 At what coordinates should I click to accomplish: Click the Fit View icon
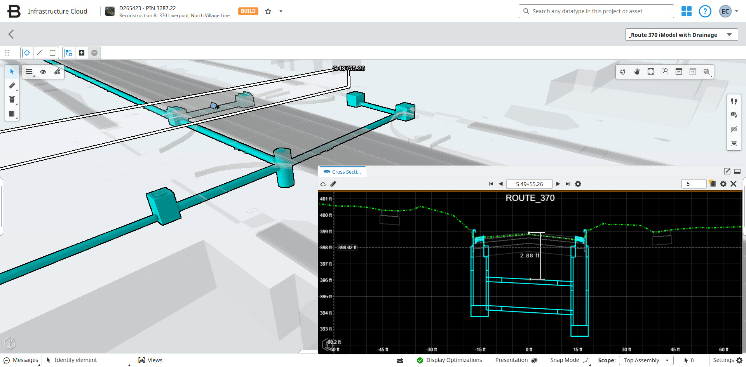point(650,72)
